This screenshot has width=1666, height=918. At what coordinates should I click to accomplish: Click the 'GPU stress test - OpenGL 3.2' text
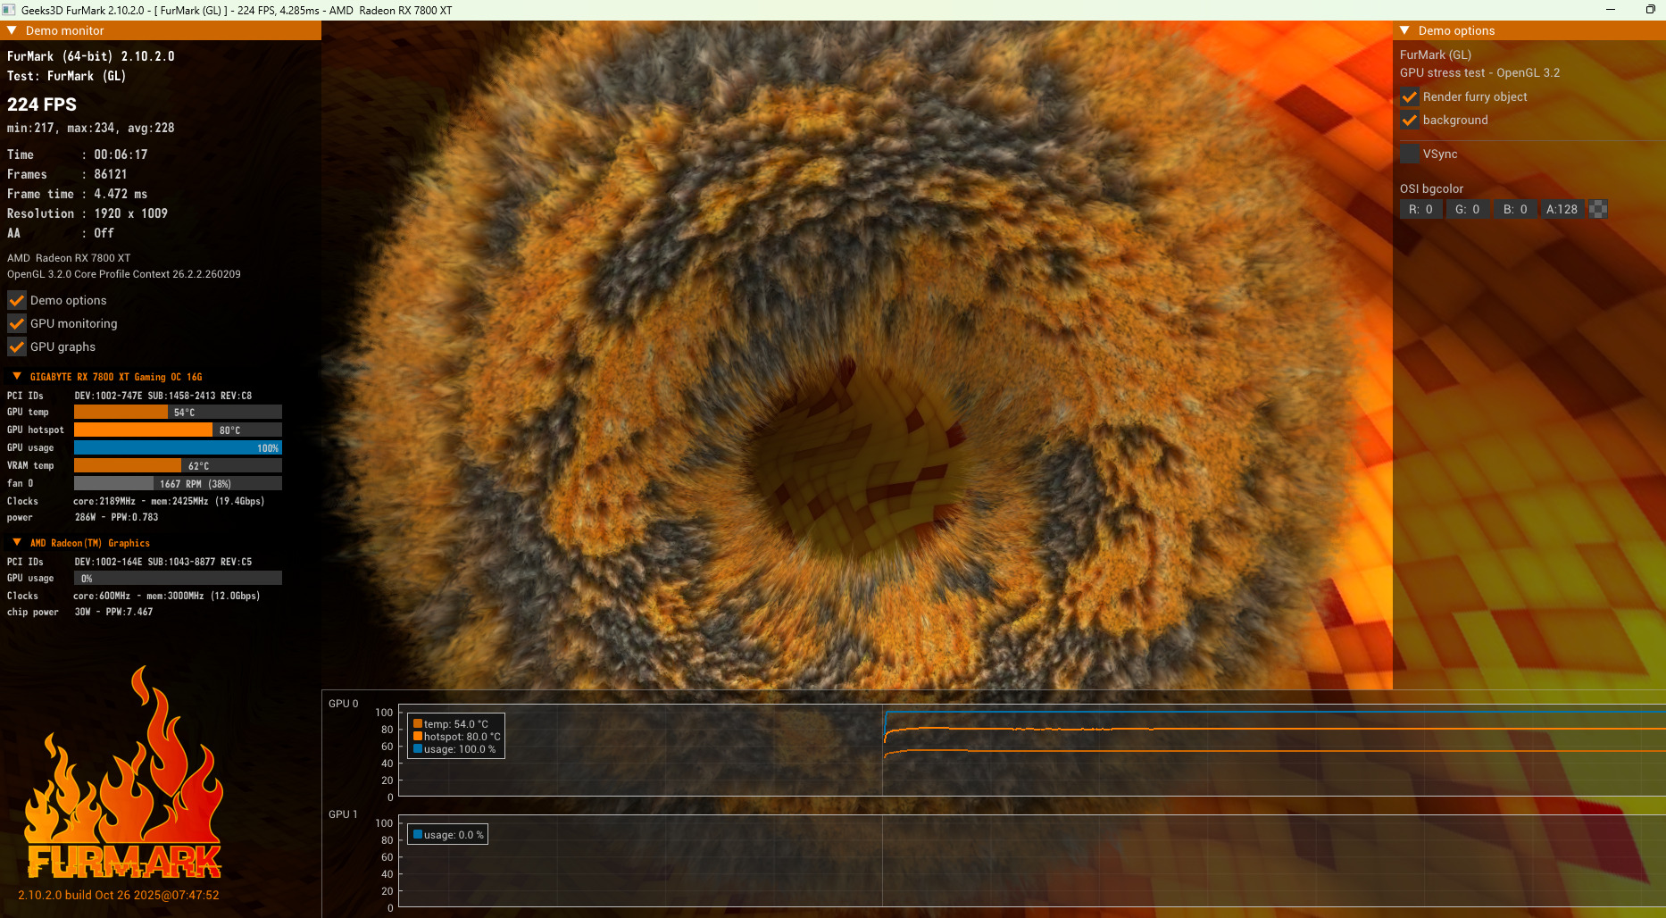pos(1479,73)
